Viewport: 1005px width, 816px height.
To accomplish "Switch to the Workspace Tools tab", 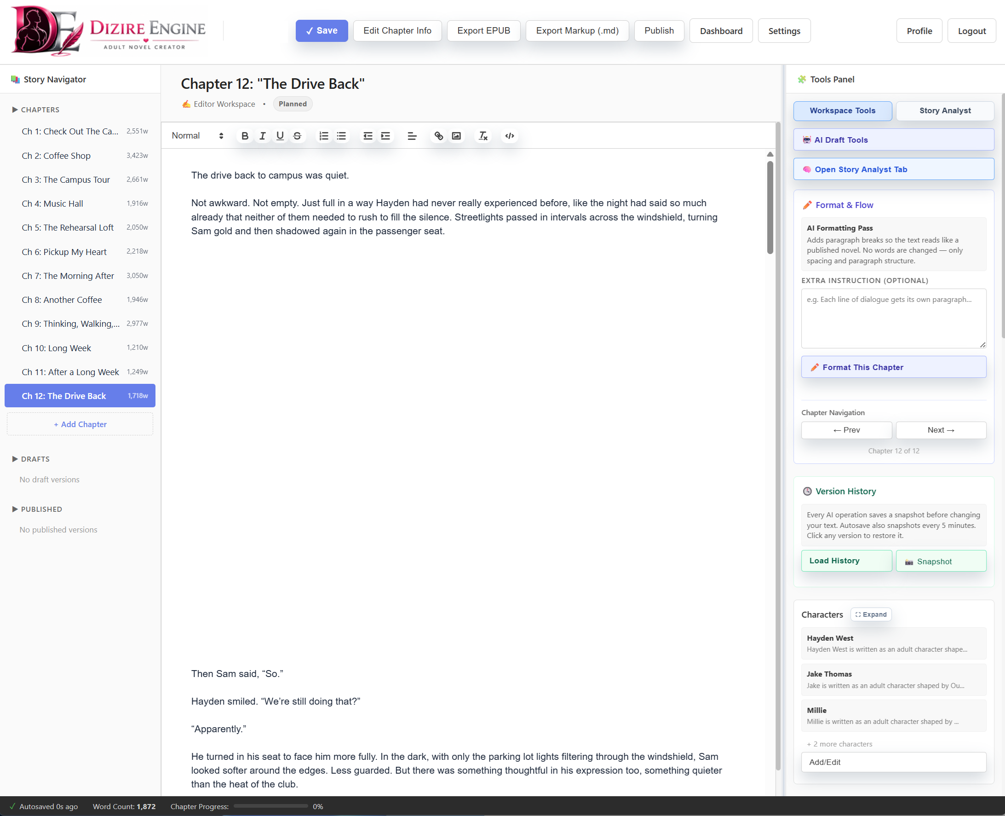I will click(843, 111).
